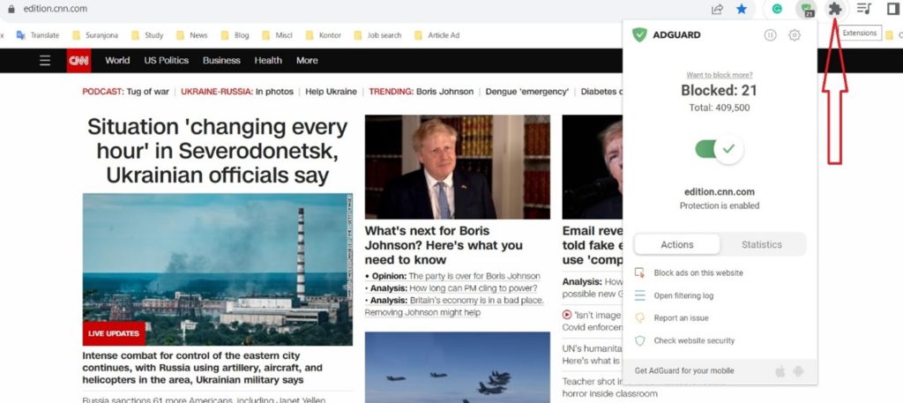The height and width of the screenshot is (403, 903).
Task: Click Apple icon for AdGuard mobile
Action: 781,370
